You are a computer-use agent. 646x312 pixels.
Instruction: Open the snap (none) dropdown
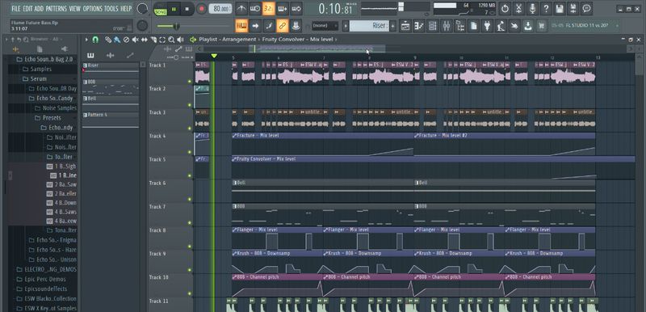tap(325, 26)
